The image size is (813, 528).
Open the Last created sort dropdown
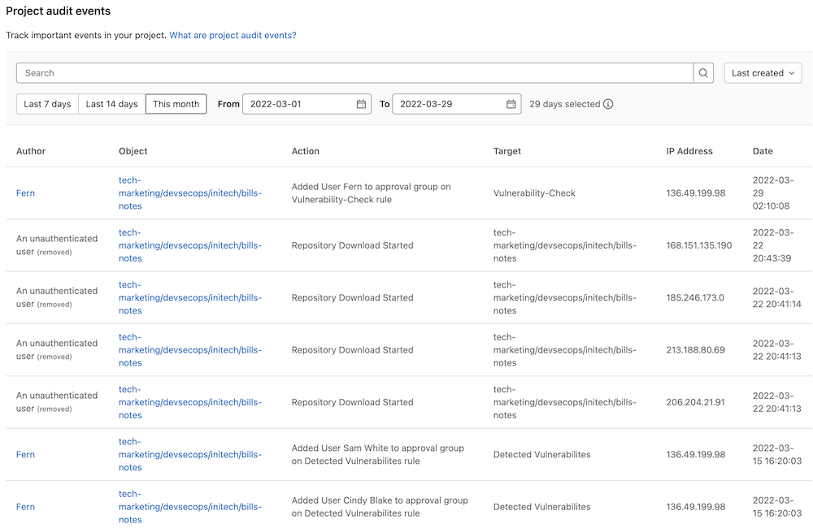pos(763,73)
